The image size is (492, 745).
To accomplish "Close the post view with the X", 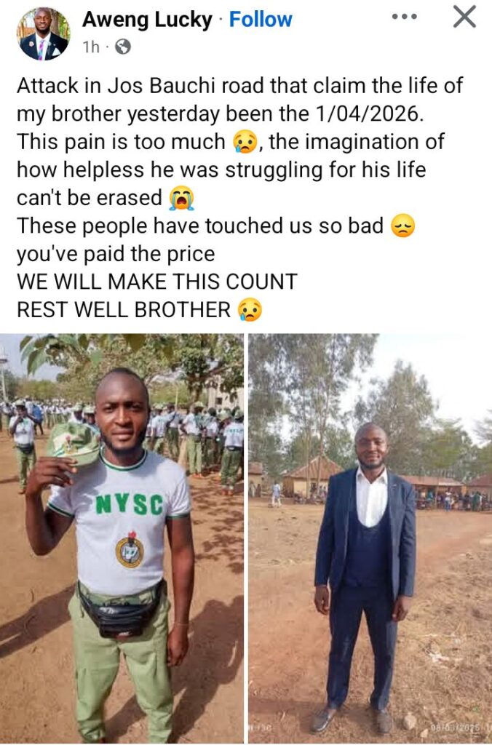I will click(x=464, y=17).
